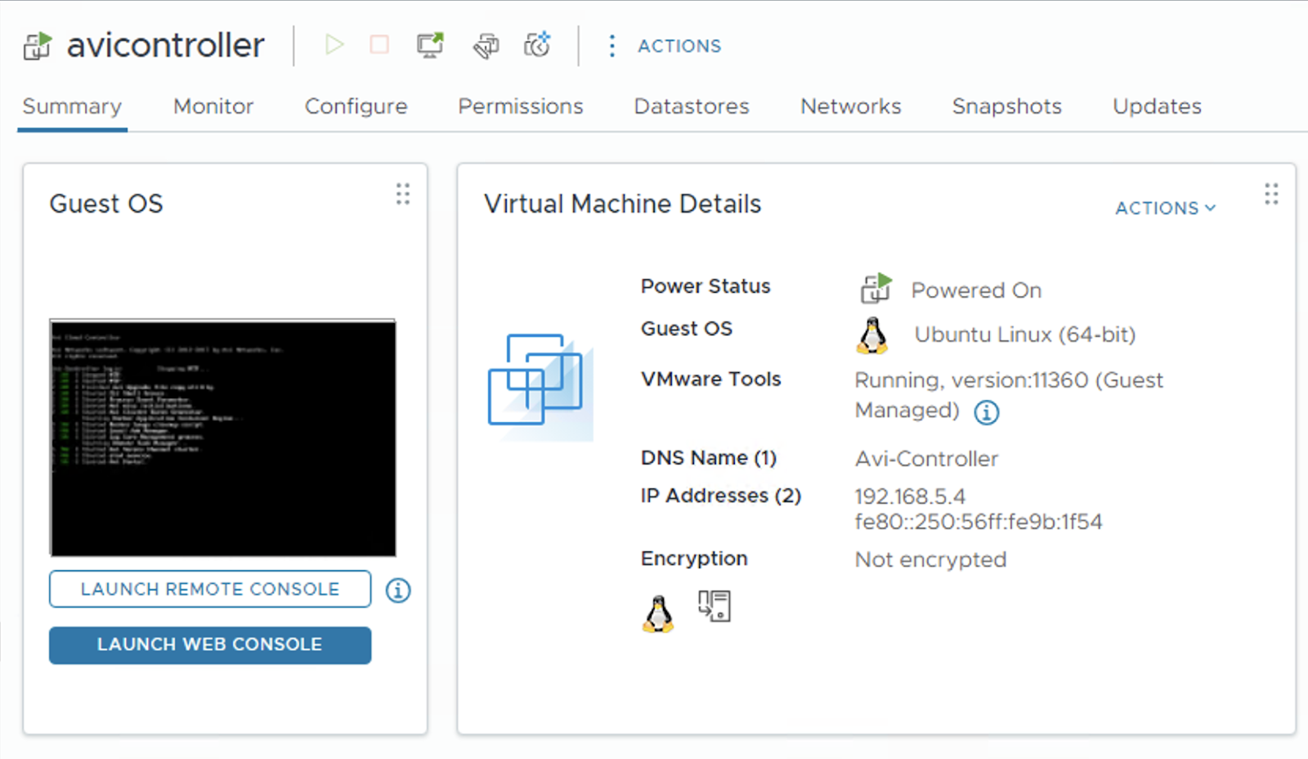Click the info icon beside Launch Remote Console
The width and height of the screenshot is (1308, 759).
[x=398, y=590]
